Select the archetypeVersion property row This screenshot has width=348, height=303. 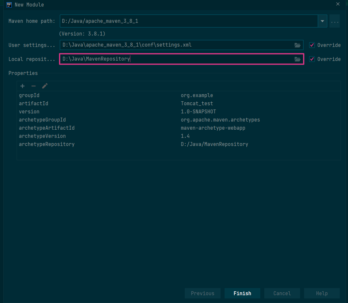point(179,136)
